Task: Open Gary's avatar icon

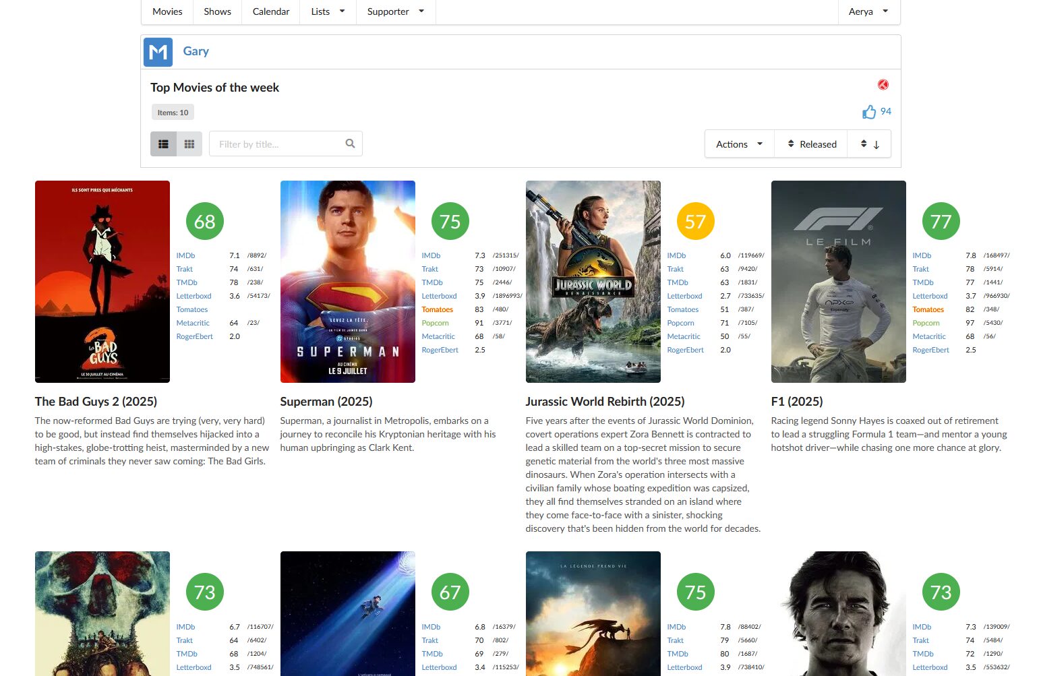Action: 158,52
